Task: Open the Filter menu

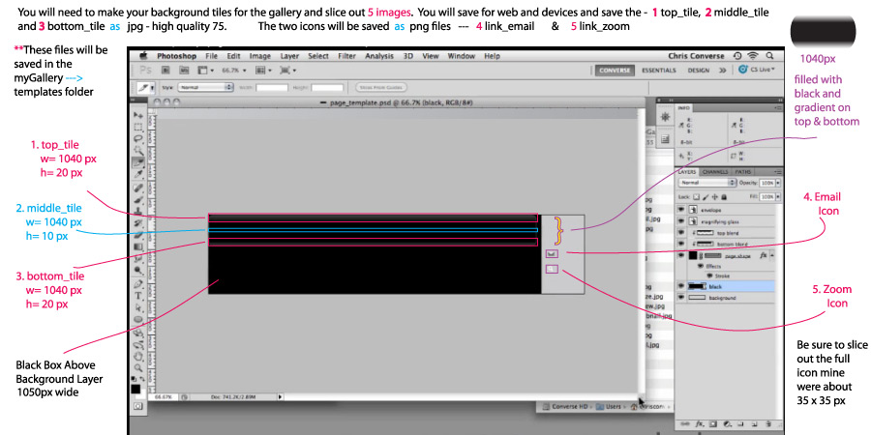Action: 346,56
